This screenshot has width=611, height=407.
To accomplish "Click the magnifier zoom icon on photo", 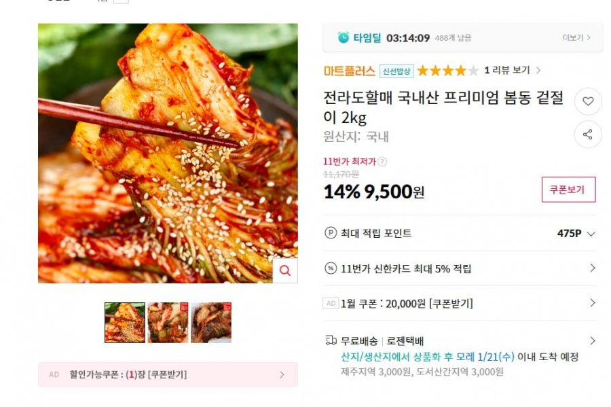I will [285, 270].
